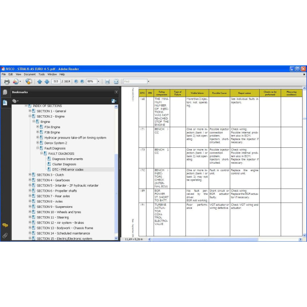Open SECTION 7 - Rear axles bookmark
Image resolution: width=307 pixels, height=307 pixels.
pyautogui.click(x=53, y=196)
